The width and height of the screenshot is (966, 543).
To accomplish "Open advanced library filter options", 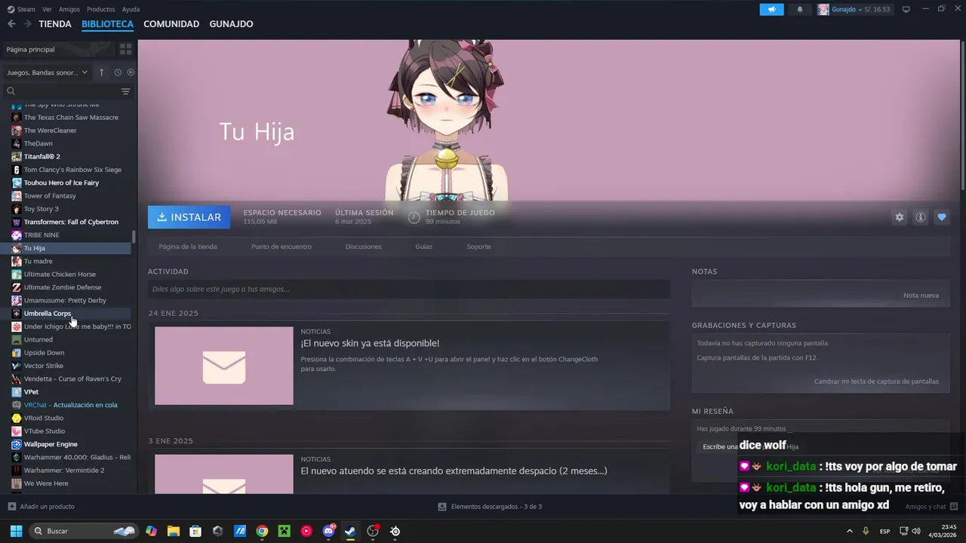I will point(126,91).
